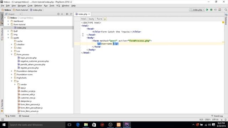This screenshot has width=228, height=128.
Task: Collapse the form-tutorial folder
Action: coord(8,25)
